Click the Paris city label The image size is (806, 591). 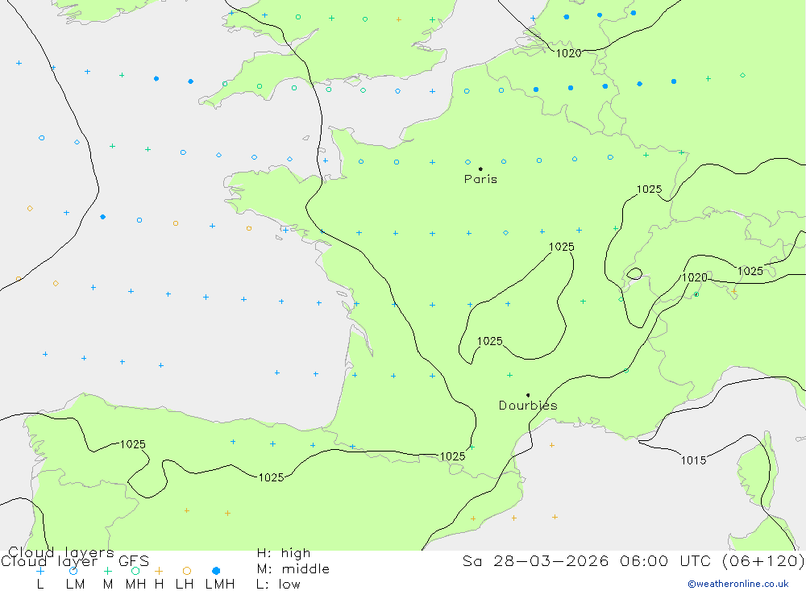[x=480, y=179]
